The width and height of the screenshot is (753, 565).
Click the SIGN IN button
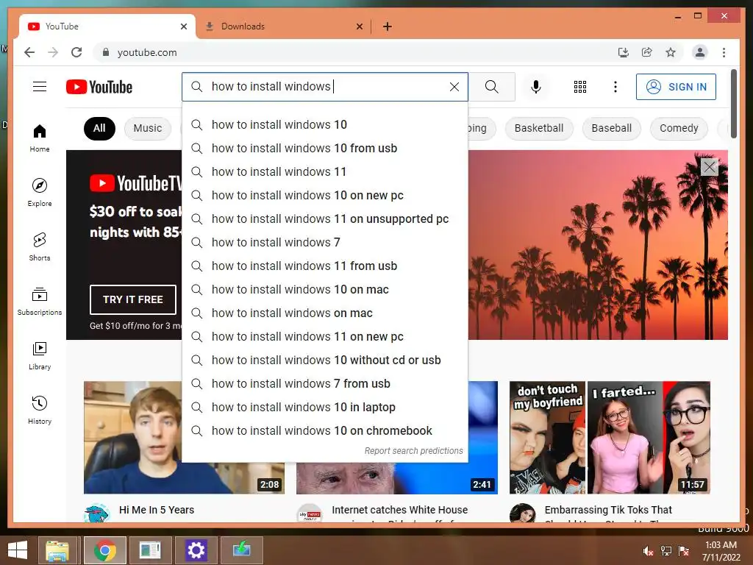click(x=676, y=87)
